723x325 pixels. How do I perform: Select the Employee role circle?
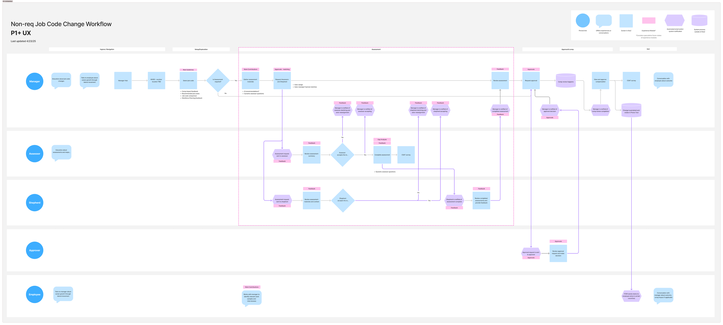point(34,294)
